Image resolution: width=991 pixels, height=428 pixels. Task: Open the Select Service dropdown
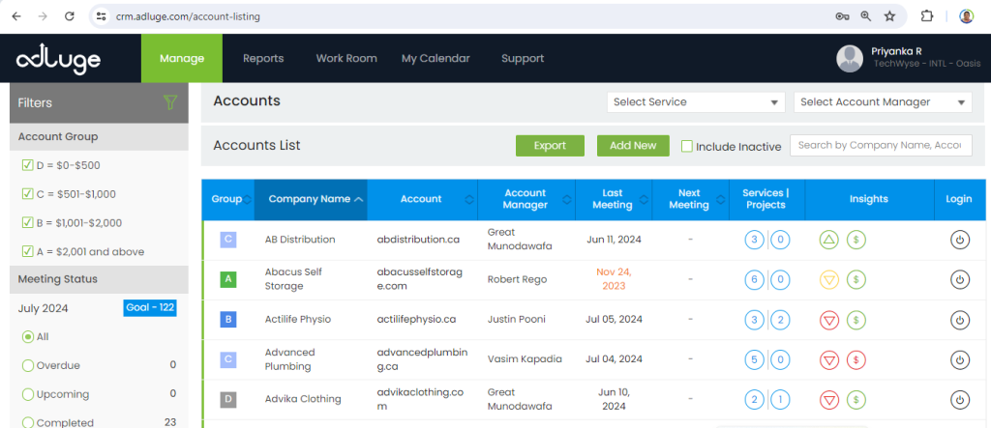point(696,102)
